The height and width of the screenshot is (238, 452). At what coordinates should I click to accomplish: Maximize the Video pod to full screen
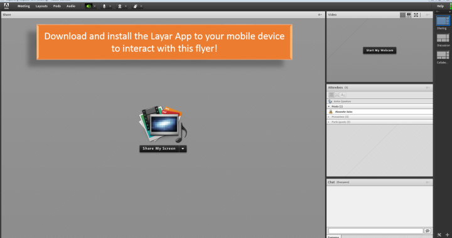pos(416,14)
